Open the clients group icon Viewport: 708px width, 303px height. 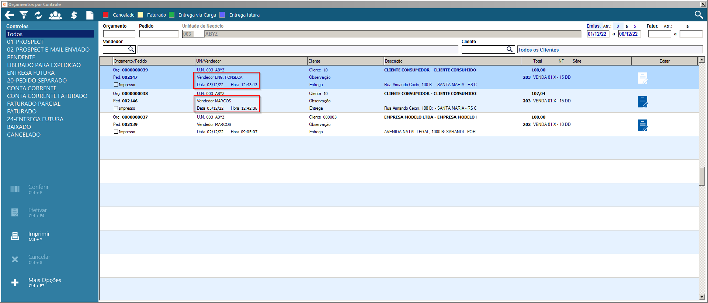click(55, 15)
